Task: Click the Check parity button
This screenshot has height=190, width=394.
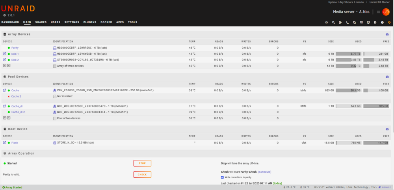Action: pos(142,174)
